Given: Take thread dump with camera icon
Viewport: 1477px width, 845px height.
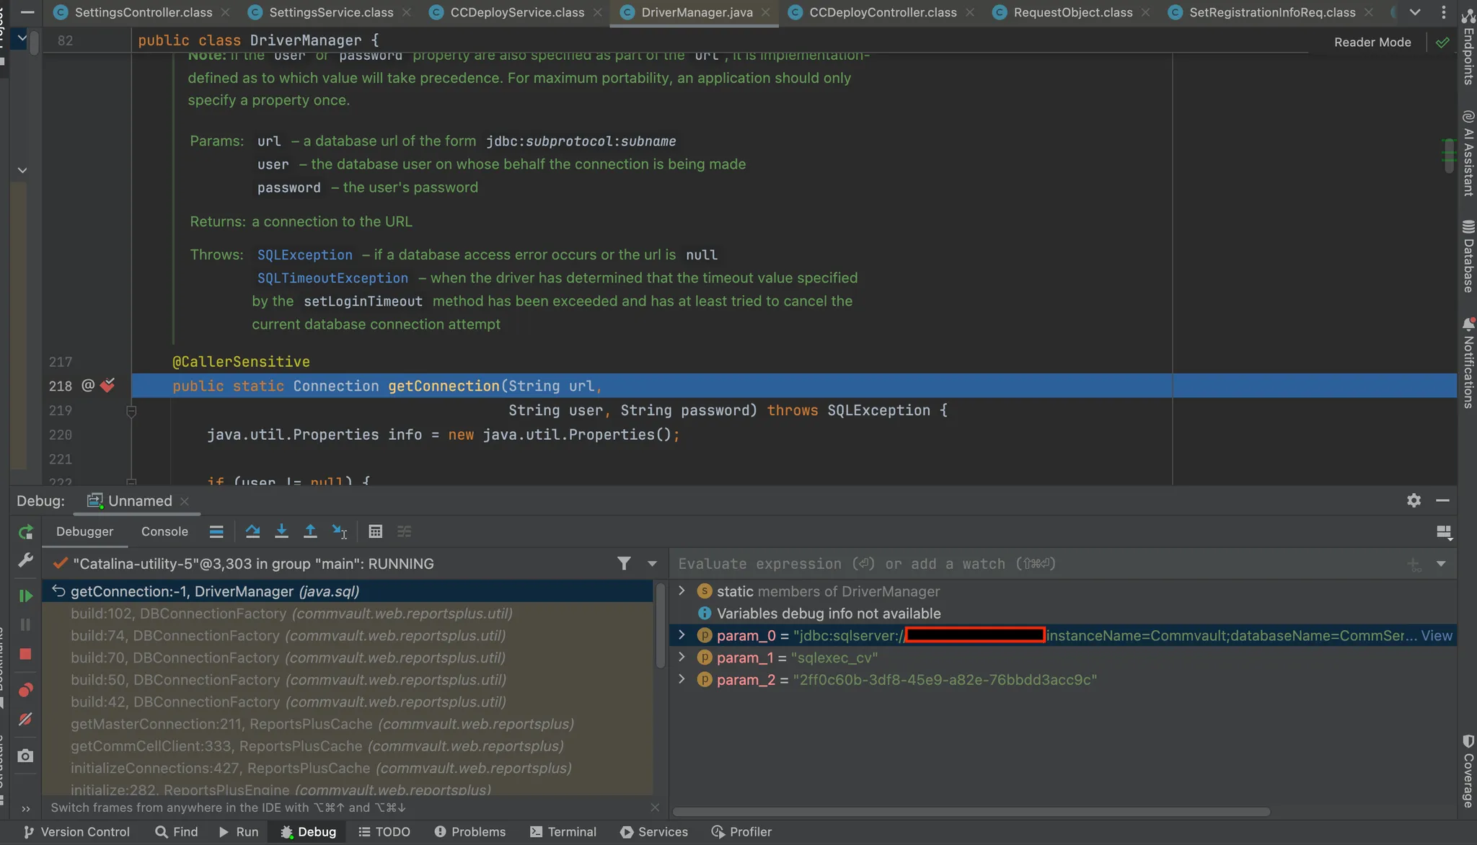Looking at the screenshot, I should pyautogui.click(x=25, y=756).
